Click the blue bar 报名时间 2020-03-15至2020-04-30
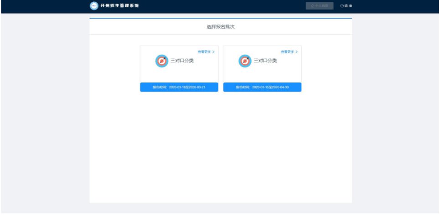The height and width of the screenshot is (215, 440). (262, 87)
